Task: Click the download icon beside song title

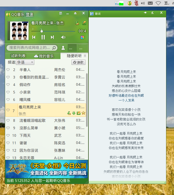Action: (77, 23)
